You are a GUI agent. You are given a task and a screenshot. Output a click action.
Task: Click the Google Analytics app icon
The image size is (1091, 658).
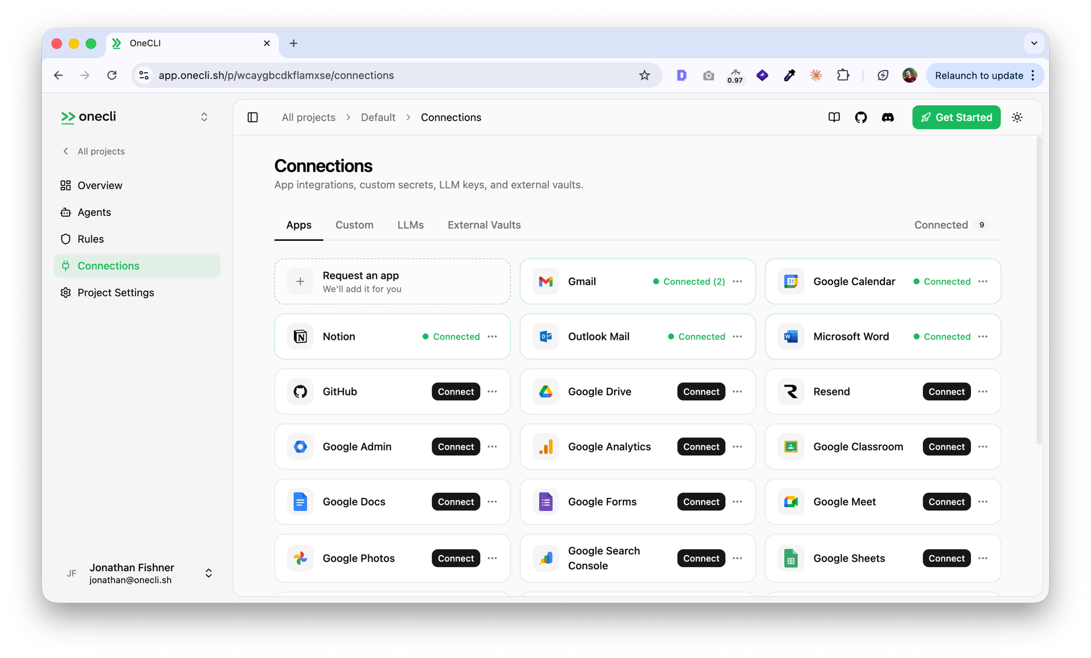point(545,447)
